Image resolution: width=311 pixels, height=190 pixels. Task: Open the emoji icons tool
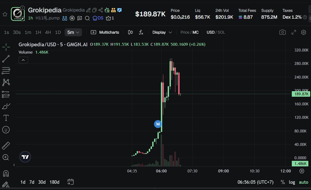click(x=6, y=130)
